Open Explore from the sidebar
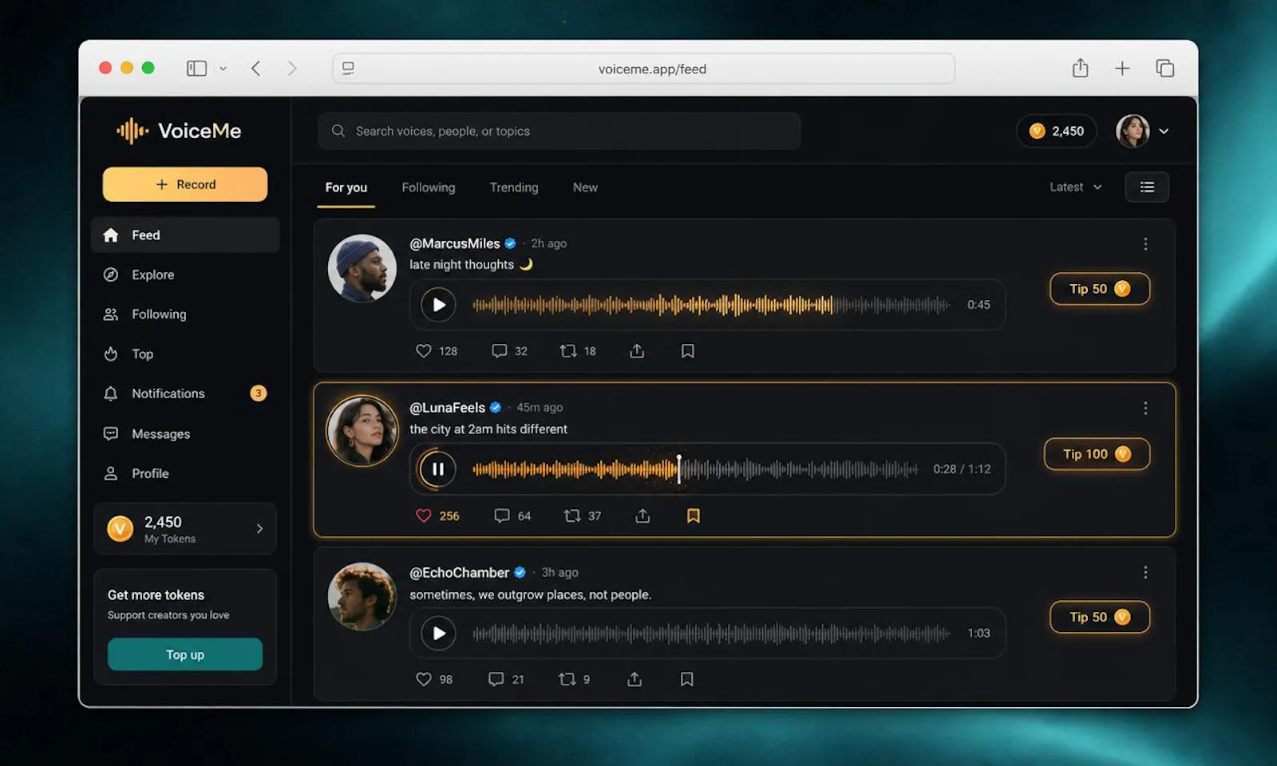The image size is (1277, 766). pyautogui.click(x=185, y=274)
